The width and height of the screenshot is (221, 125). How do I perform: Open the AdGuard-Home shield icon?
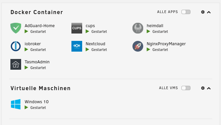16,28
